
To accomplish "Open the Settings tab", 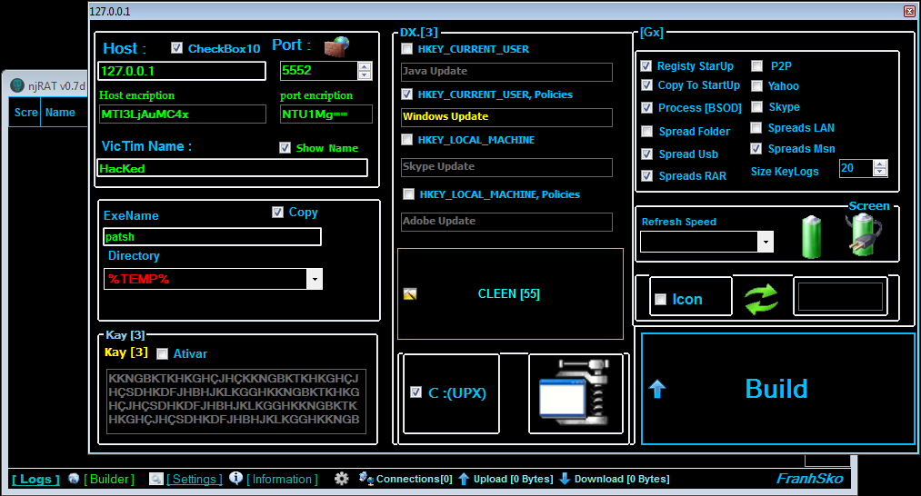I will [x=195, y=480].
